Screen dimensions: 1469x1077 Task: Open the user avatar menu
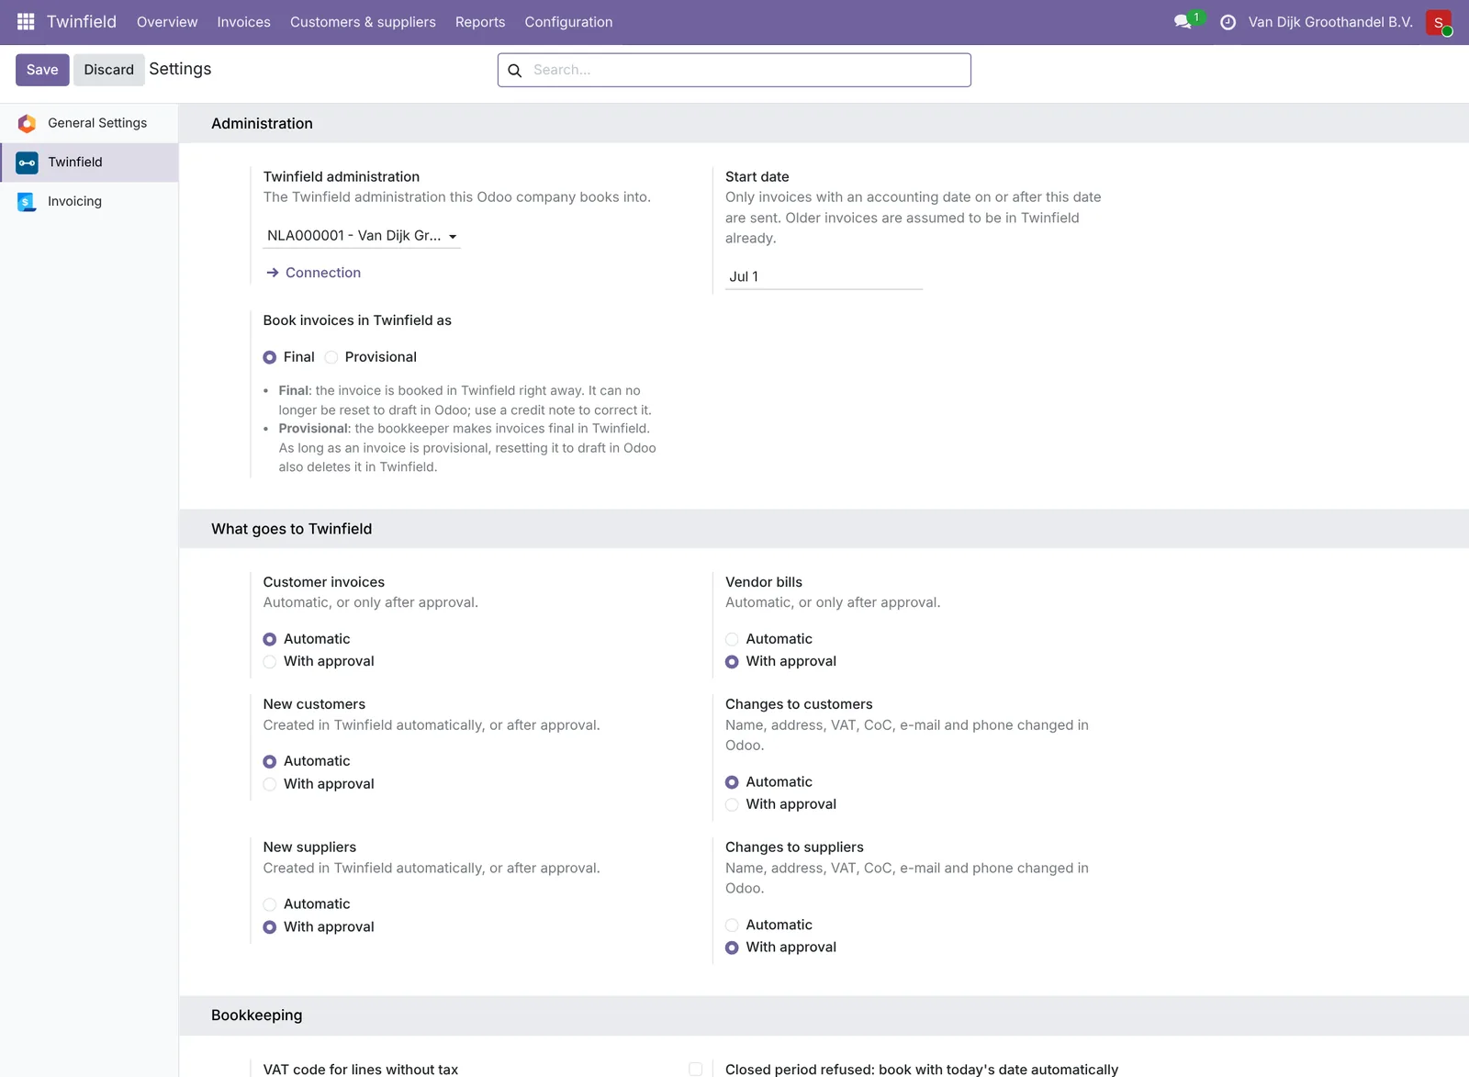[x=1439, y=22]
